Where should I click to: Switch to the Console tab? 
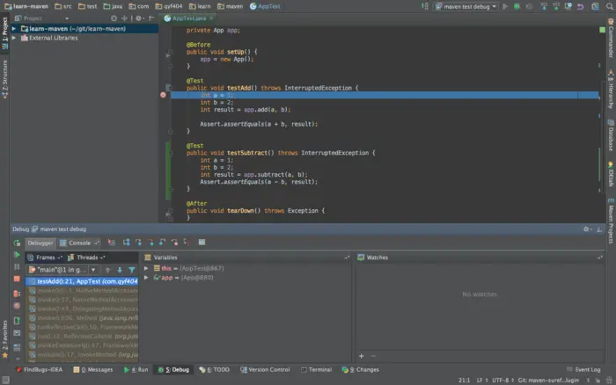pyautogui.click(x=79, y=243)
